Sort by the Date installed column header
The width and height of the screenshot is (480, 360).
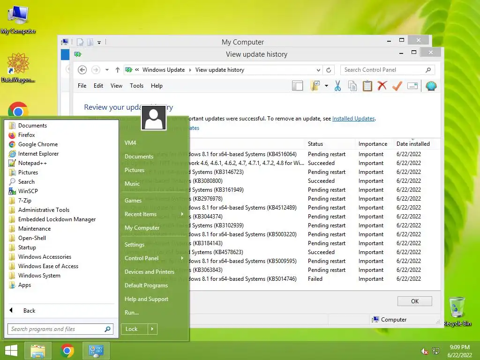click(413, 144)
